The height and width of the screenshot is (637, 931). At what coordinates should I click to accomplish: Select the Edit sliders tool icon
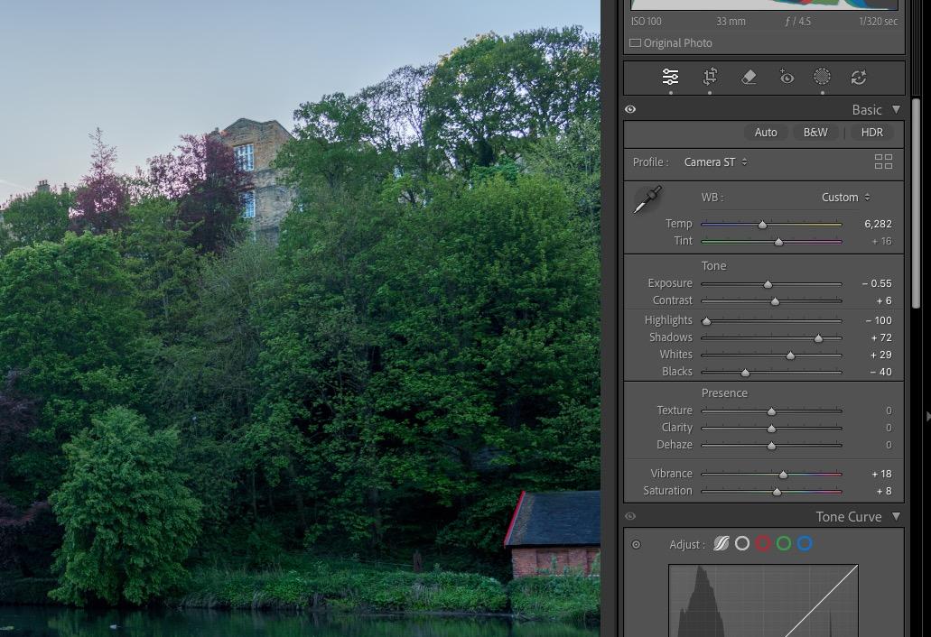670,77
